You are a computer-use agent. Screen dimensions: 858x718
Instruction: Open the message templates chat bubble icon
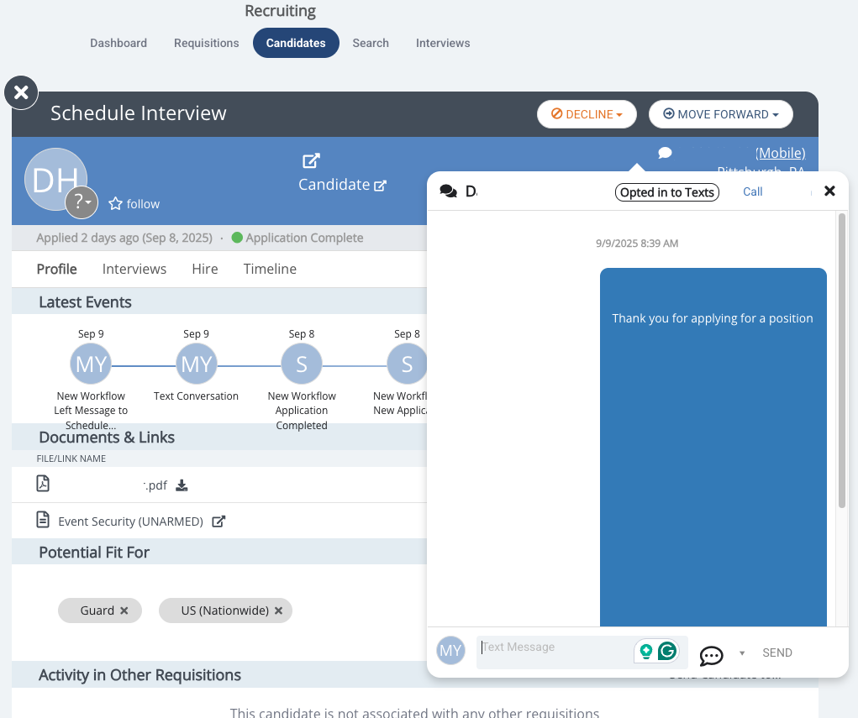(711, 655)
